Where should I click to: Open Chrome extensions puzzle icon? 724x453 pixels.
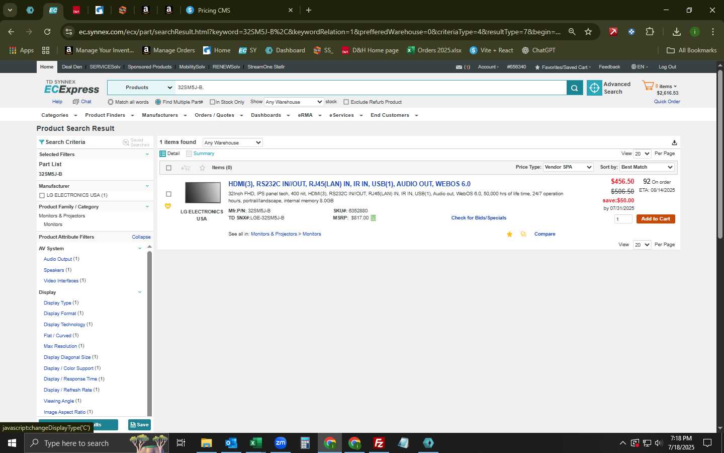[650, 32]
